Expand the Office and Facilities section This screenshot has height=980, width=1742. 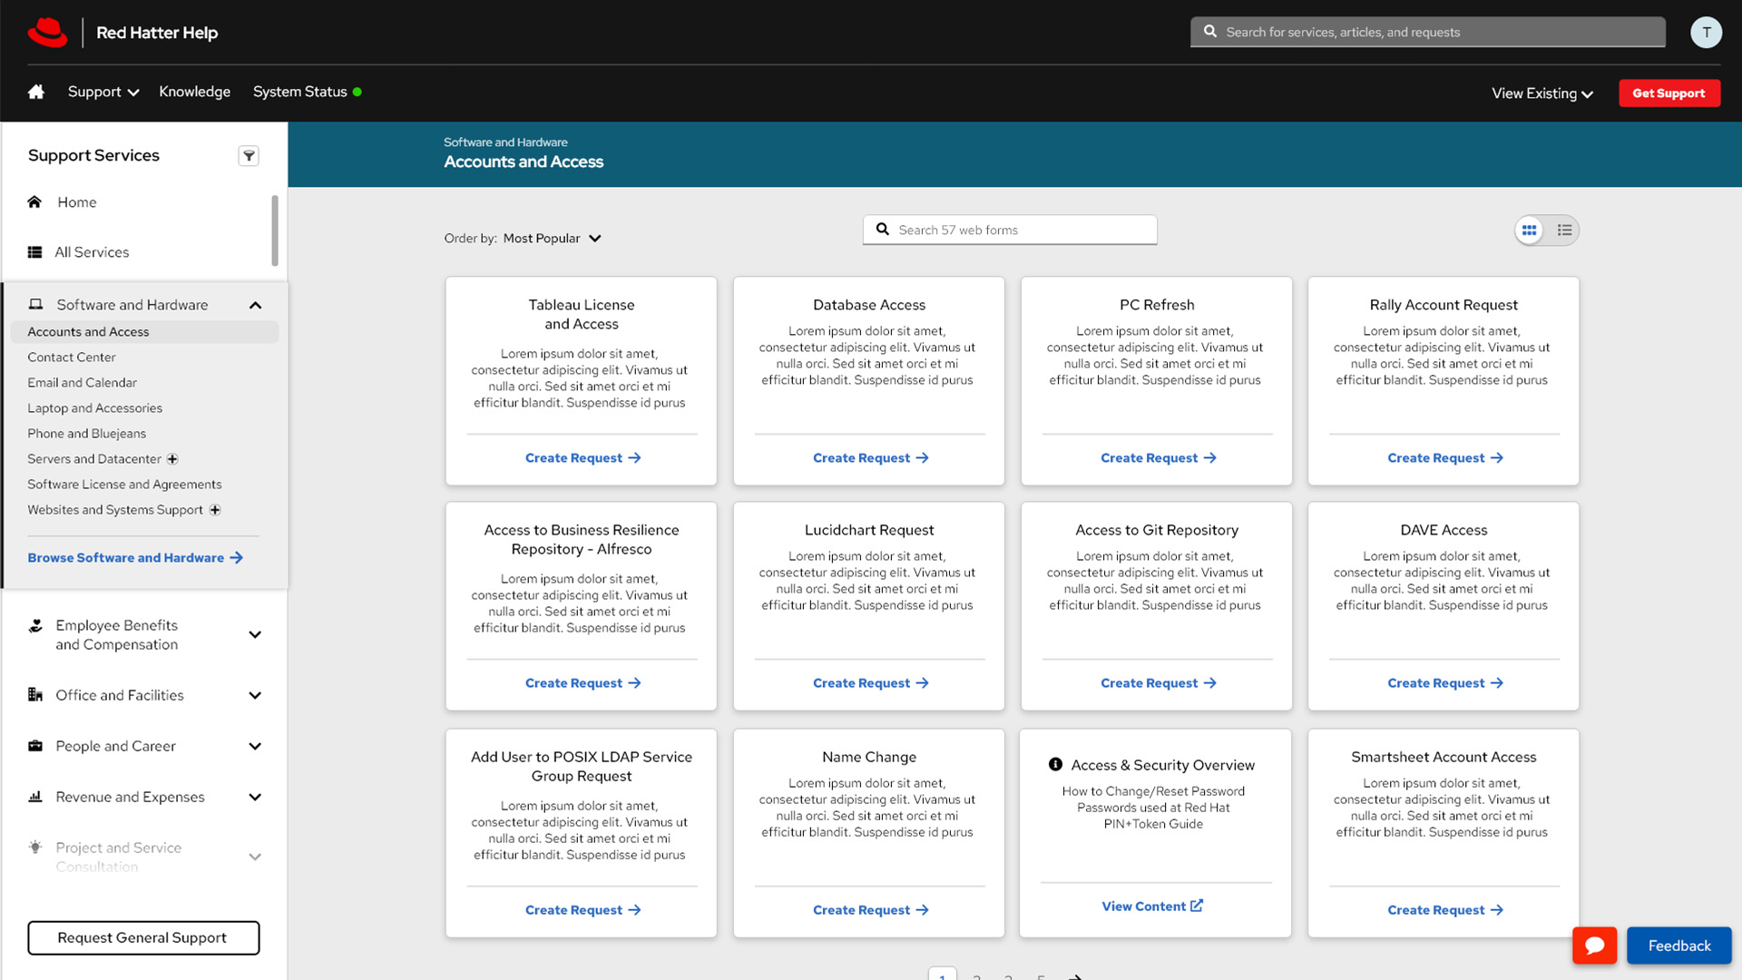(x=255, y=696)
